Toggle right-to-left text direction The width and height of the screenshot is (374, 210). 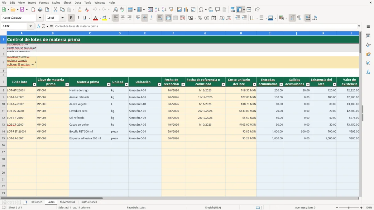click(299, 18)
